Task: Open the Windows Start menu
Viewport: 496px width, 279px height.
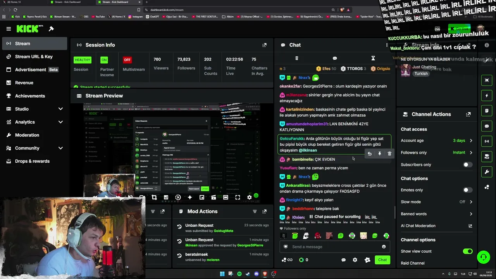Action: pyautogui.click(x=222, y=274)
